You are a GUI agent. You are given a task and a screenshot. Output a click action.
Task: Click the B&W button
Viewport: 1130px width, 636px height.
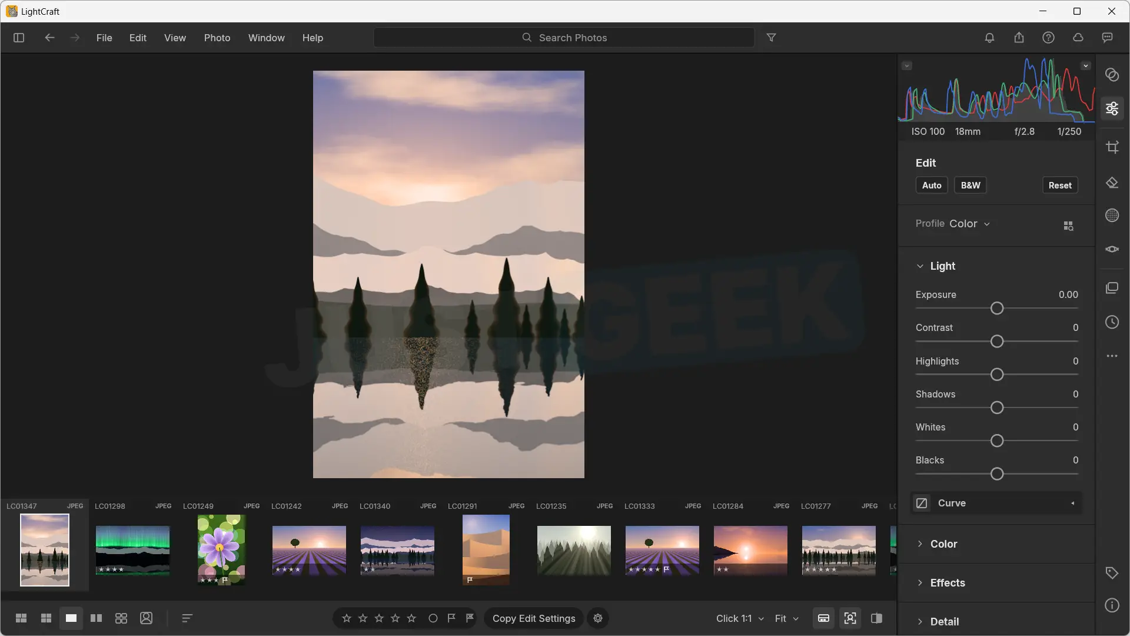point(971,185)
